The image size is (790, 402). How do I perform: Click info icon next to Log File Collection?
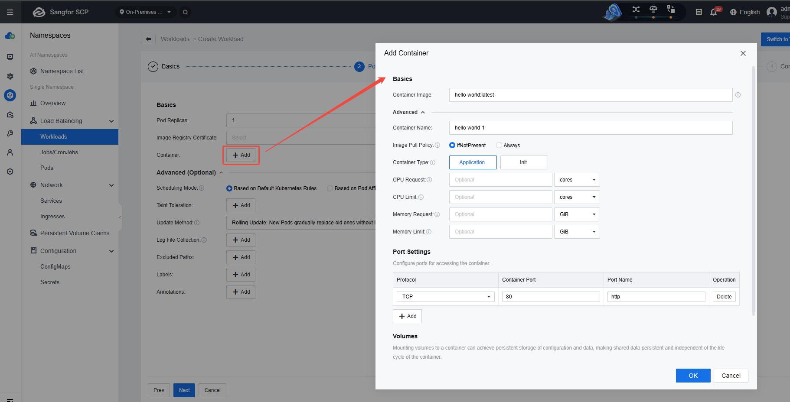(204, 240)
